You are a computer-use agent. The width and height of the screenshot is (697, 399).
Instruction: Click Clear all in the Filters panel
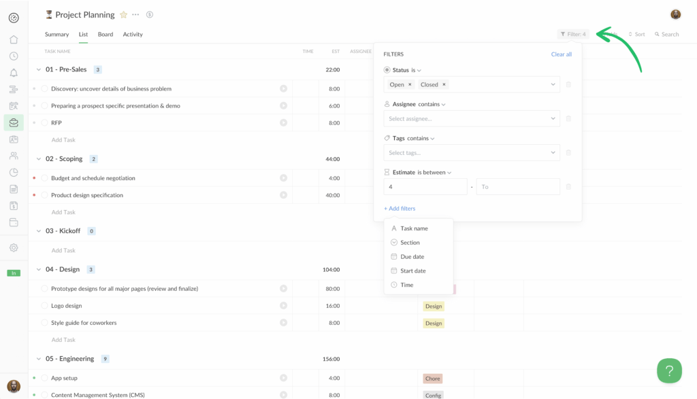tap(561, 54)
